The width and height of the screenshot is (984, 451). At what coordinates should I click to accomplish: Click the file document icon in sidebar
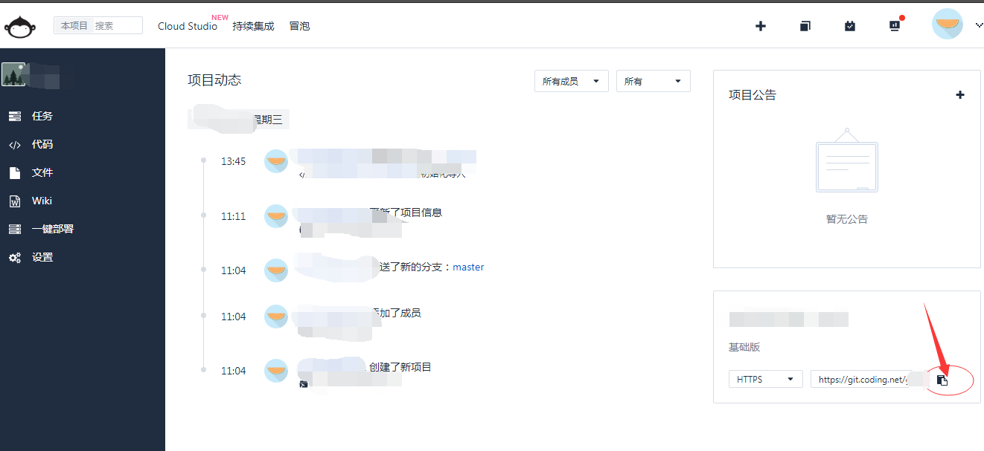coord(14,172)
